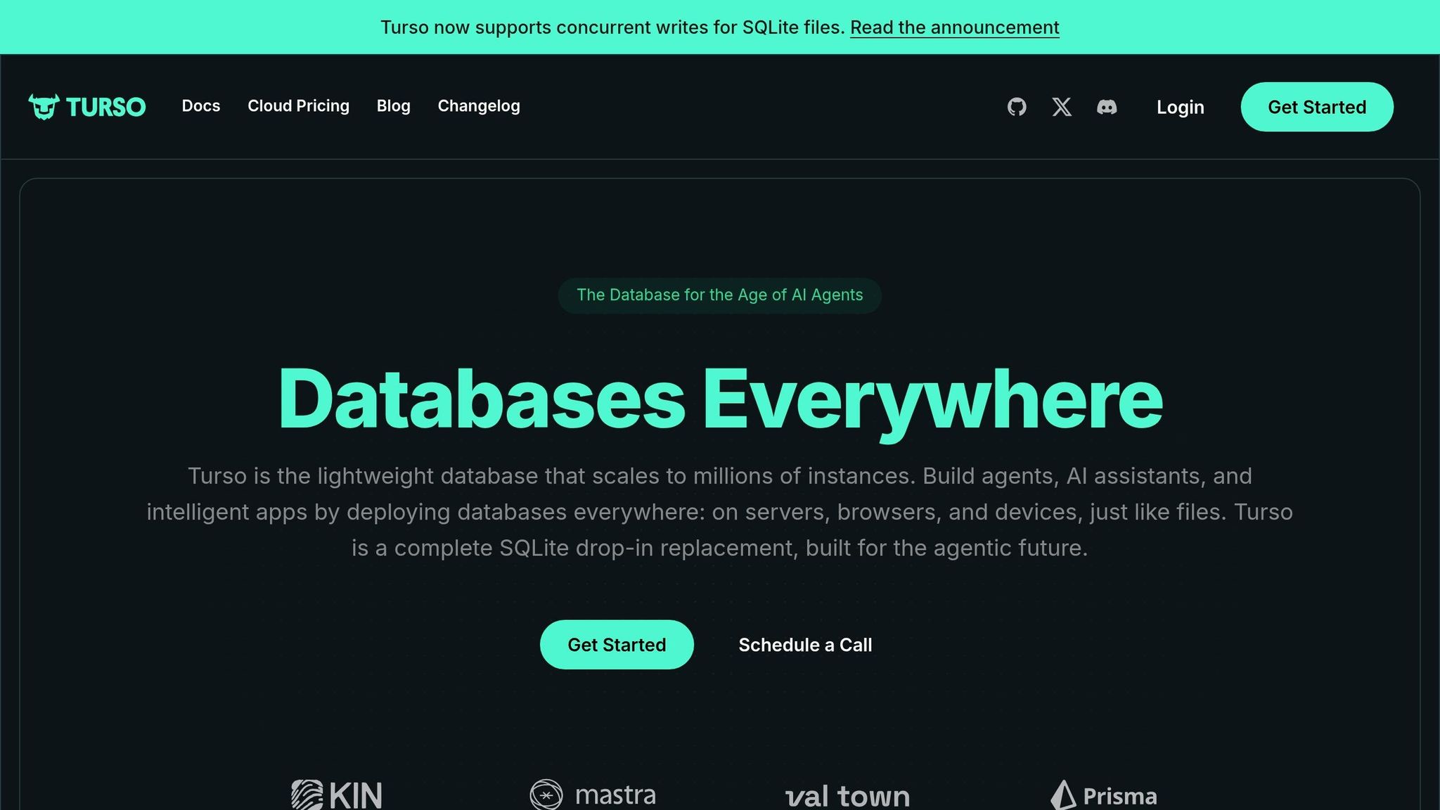Click the Login link
Screen dimensions: 1440x810
click(1180, 108)
